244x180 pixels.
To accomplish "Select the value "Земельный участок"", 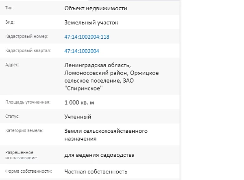I will (x=91, y=23).
